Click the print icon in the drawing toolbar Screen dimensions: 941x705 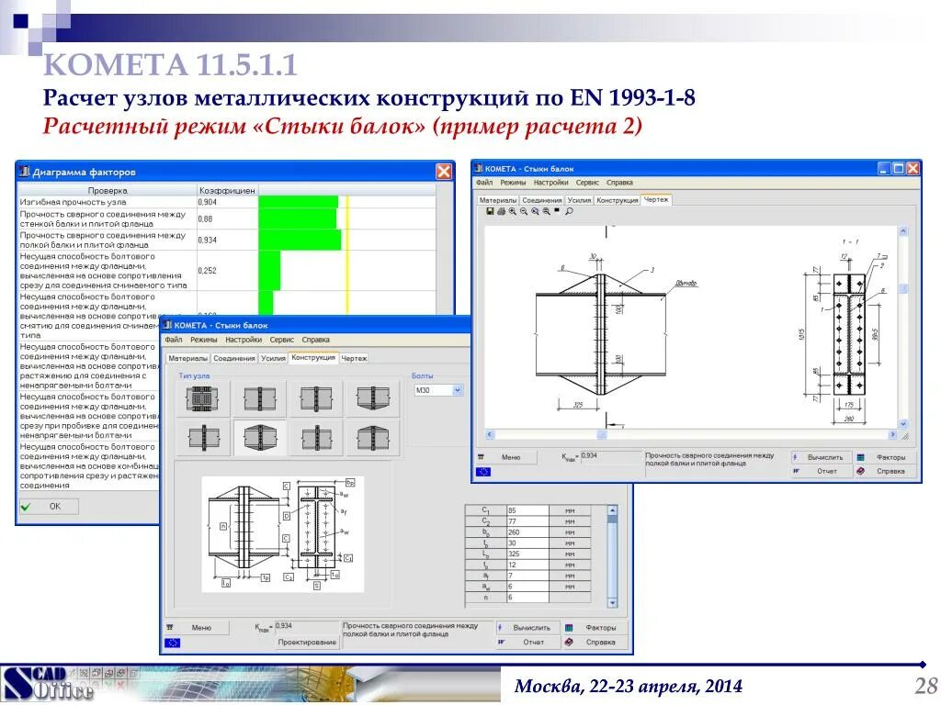pos(501,212)
